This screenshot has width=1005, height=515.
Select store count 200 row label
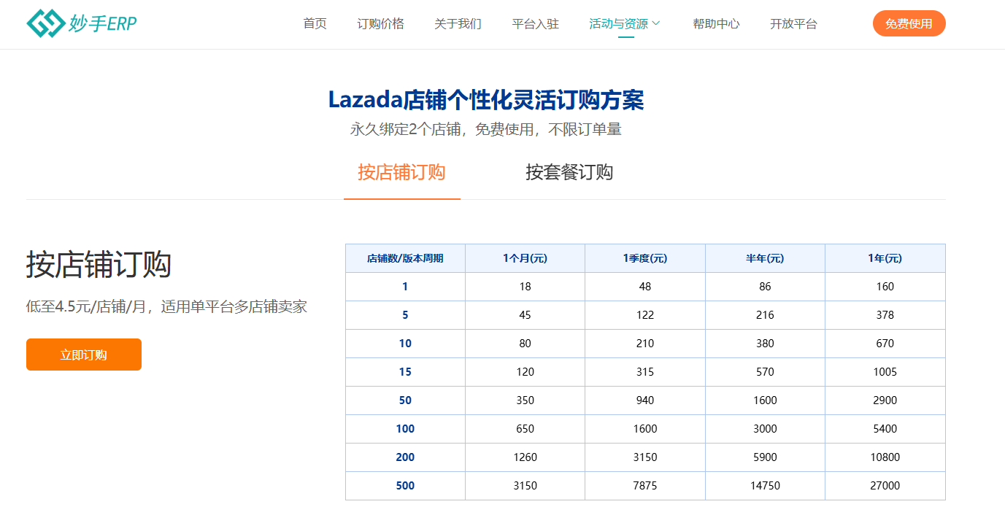click(405, 457)
